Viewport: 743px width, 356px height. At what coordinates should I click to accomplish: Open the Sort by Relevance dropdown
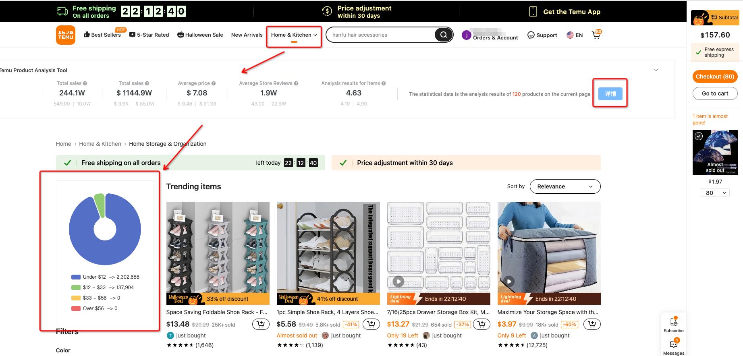point(565,186)
